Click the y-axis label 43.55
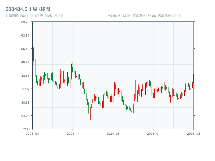The width and height of the screenshot is (215, 161). (x=25, y=76)
